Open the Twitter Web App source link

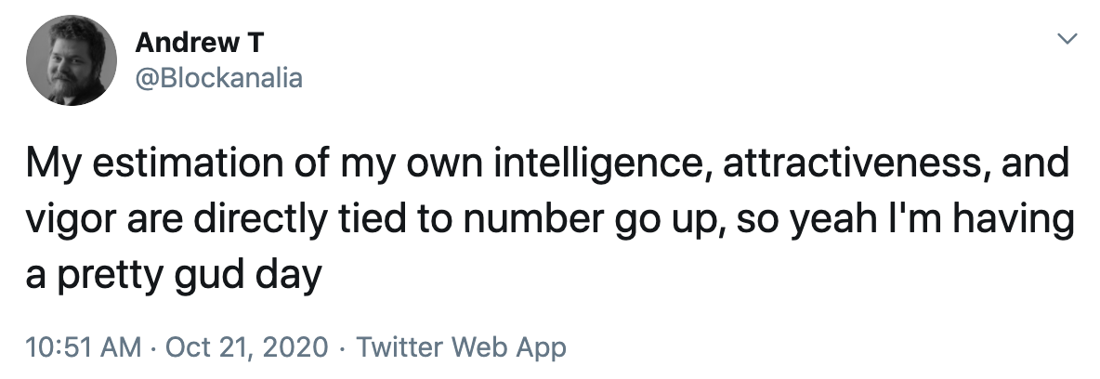[461, 346]
